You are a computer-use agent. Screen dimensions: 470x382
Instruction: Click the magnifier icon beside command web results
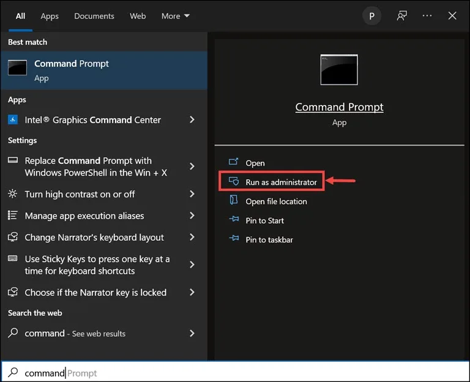pyautogui.click(x=13, y=333)
